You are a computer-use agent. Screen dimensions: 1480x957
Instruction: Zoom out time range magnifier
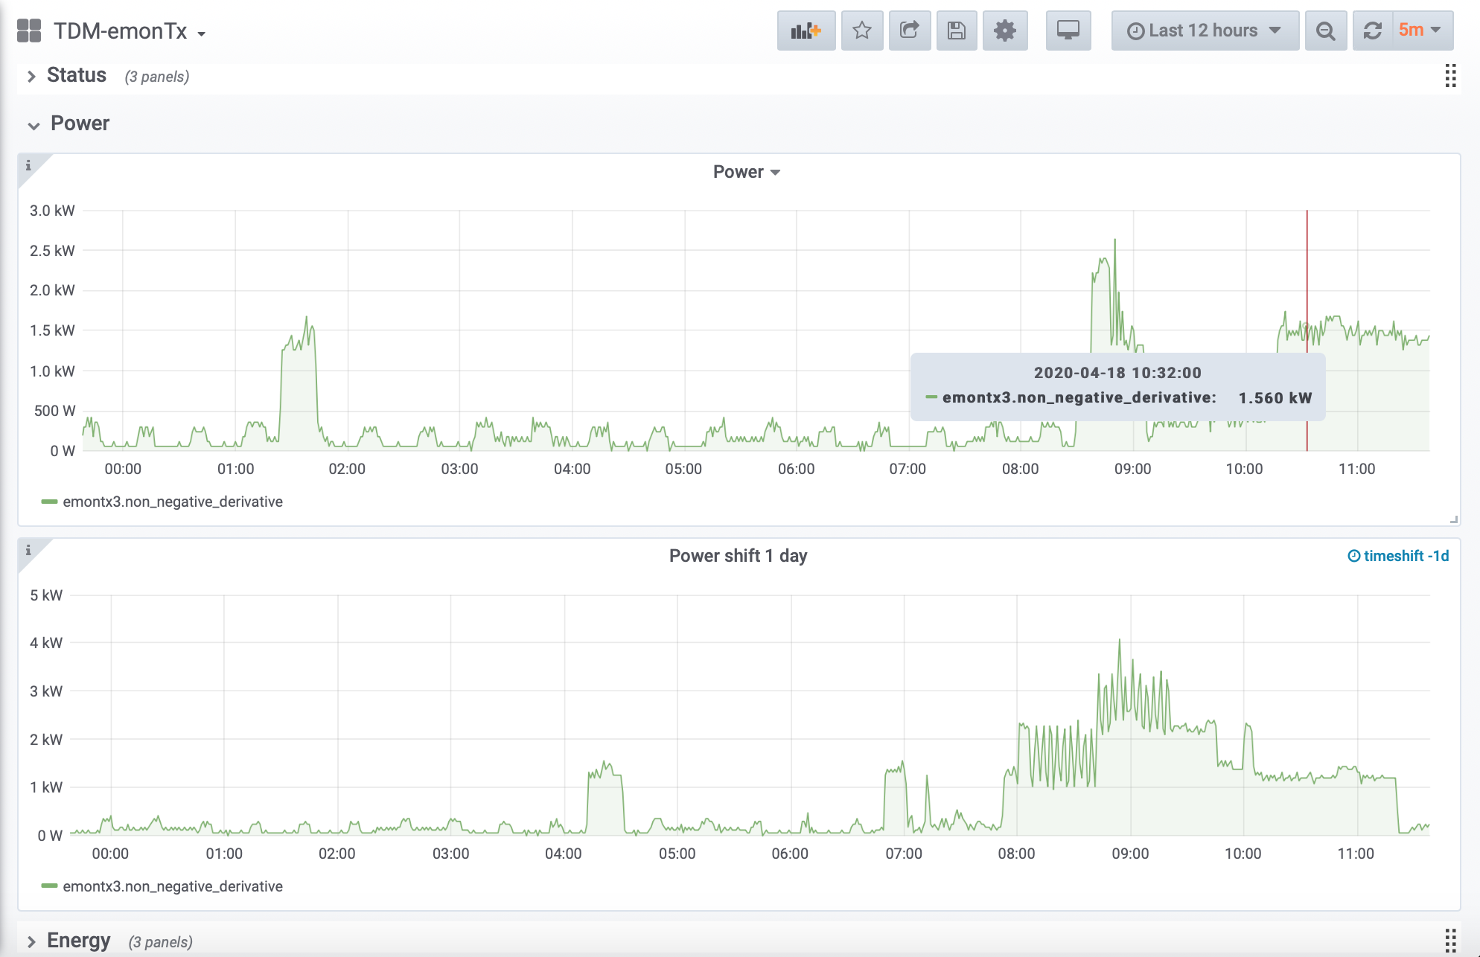1325,31
